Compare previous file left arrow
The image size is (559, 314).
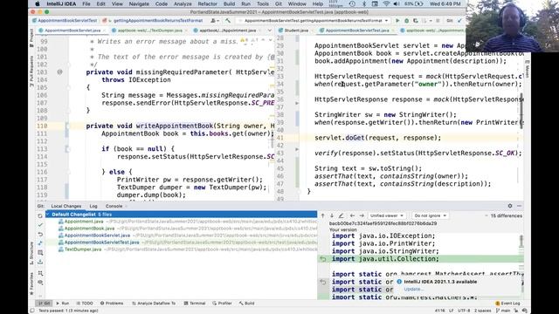click(352, 215)
